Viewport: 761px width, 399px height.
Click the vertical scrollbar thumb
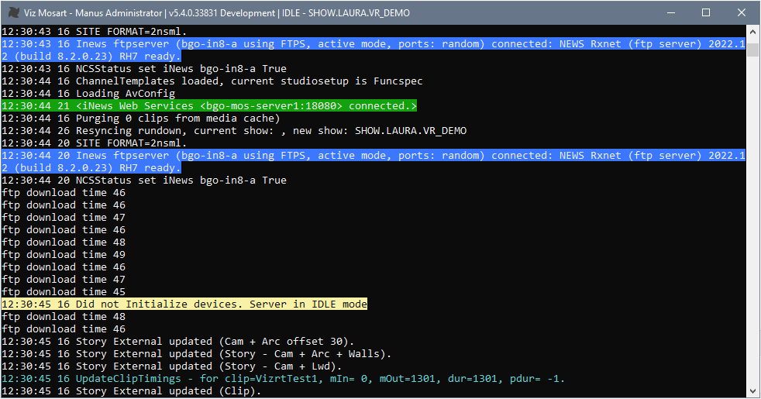(x=753, y=48)
